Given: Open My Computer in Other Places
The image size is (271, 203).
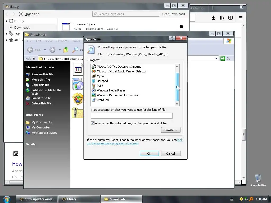Looking at the screenshot, I should 38,127.
